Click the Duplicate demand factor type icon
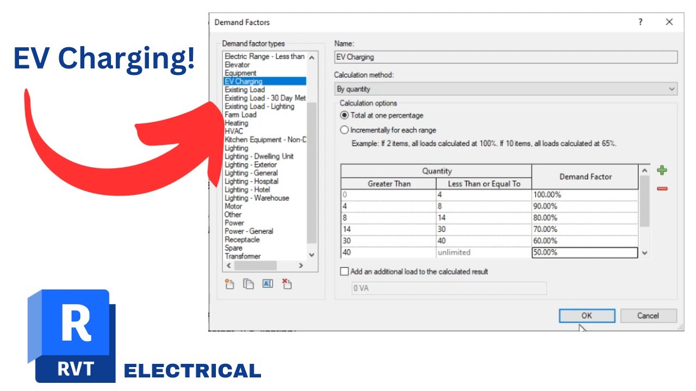This screenshot has height=391, width=696. point(248,283)
